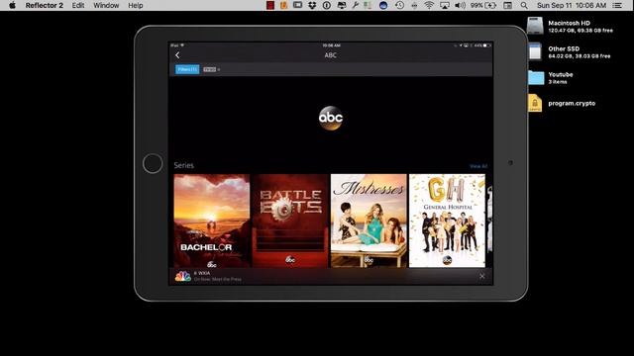Open View All for Series
Screen dimensions: 634x356
coord(478,166)
